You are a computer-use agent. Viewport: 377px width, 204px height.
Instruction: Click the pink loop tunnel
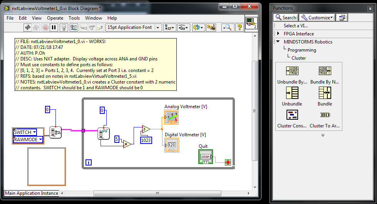coord(84,130)
